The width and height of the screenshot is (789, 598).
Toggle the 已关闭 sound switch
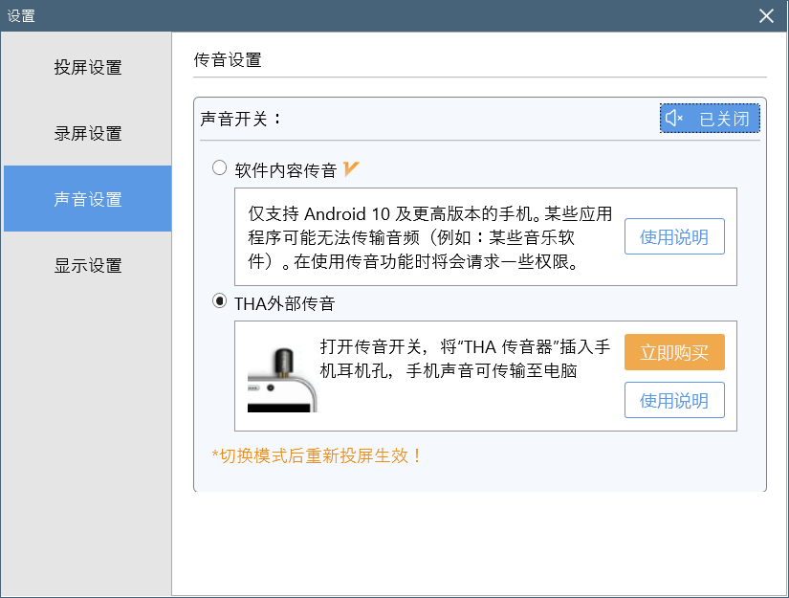(710, 119)
